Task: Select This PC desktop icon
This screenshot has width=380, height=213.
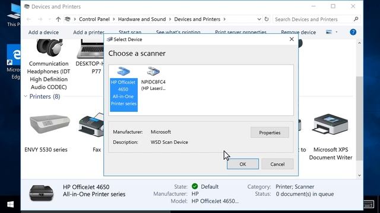Action: (x=14, y=15)
